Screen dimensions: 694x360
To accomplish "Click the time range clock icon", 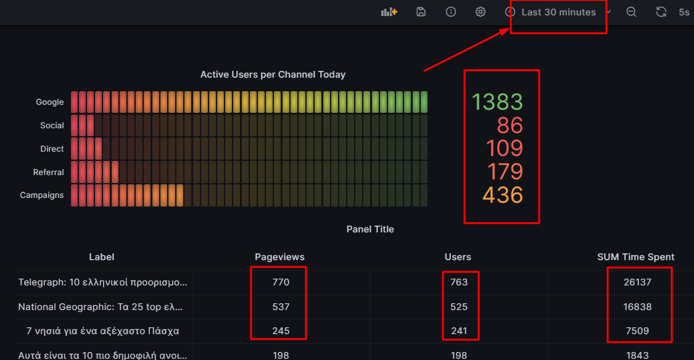I will click(510, 12).
